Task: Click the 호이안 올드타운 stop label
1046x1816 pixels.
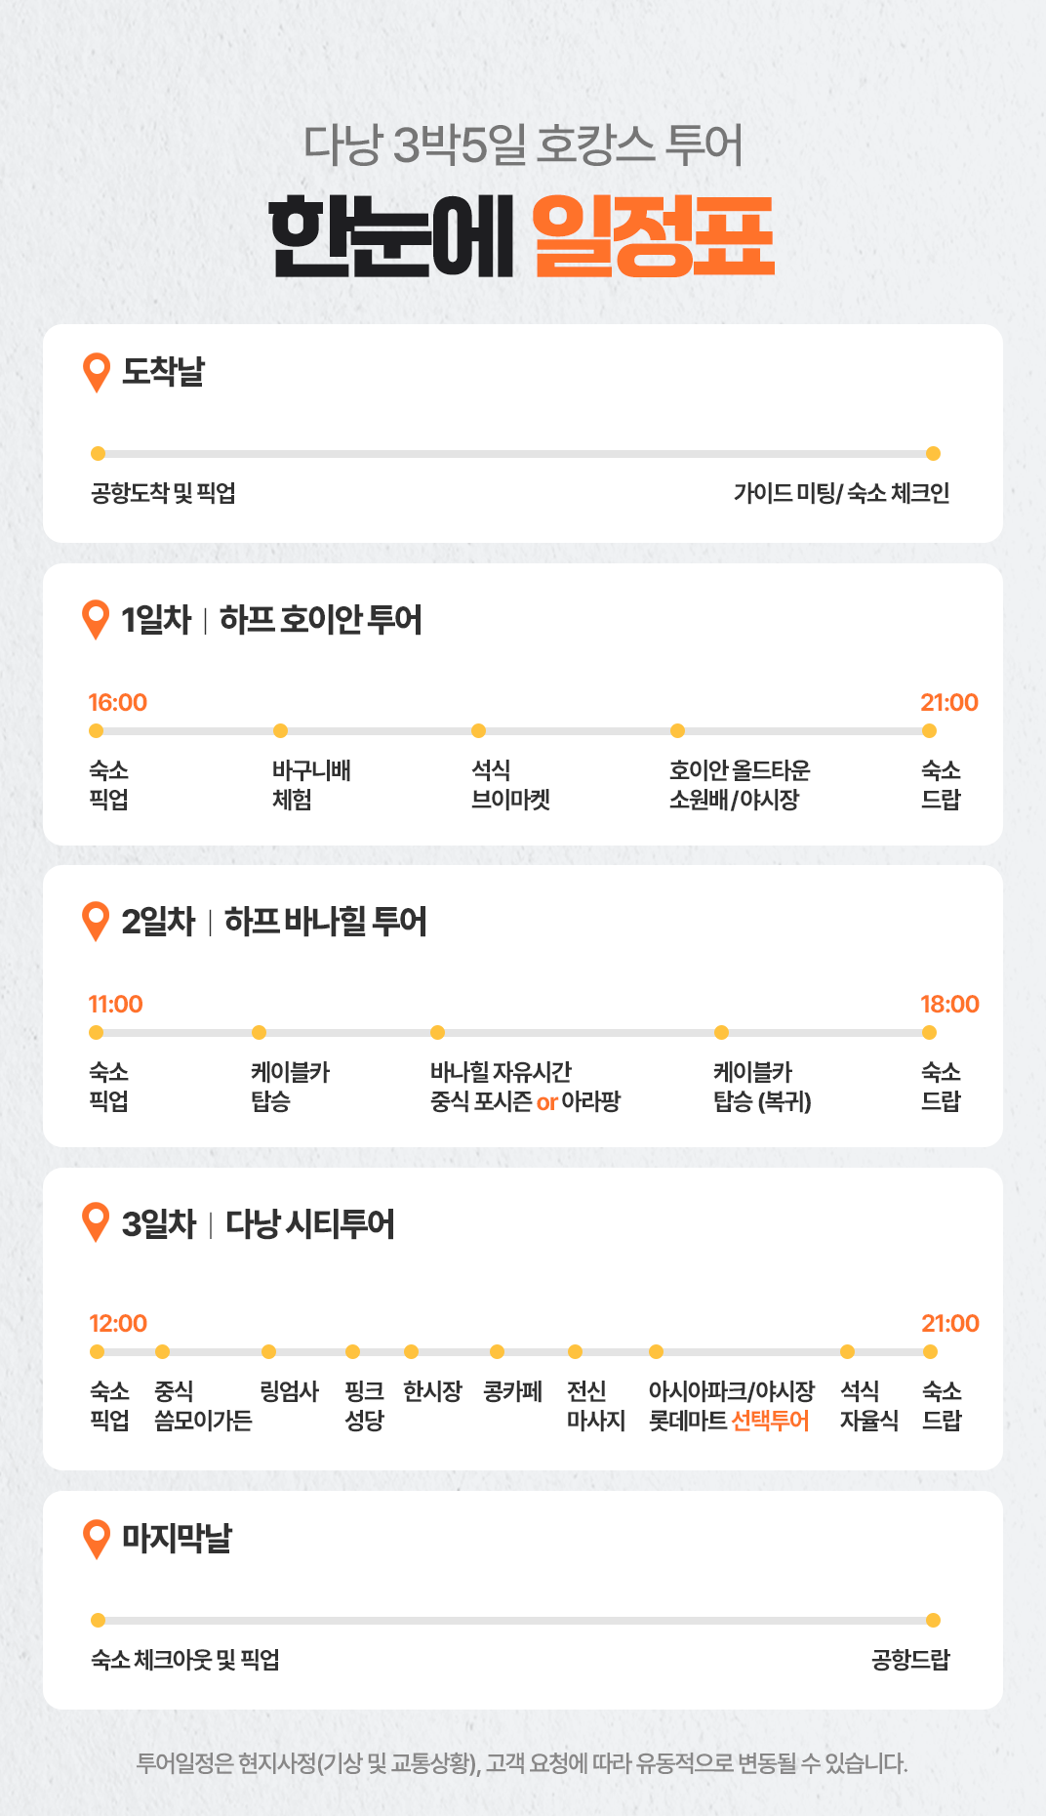Action: [740, 770]
